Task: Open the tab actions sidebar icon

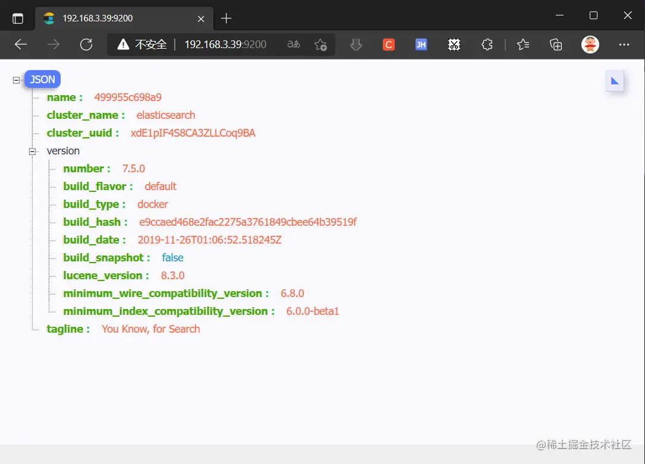Action: [18, 18]
